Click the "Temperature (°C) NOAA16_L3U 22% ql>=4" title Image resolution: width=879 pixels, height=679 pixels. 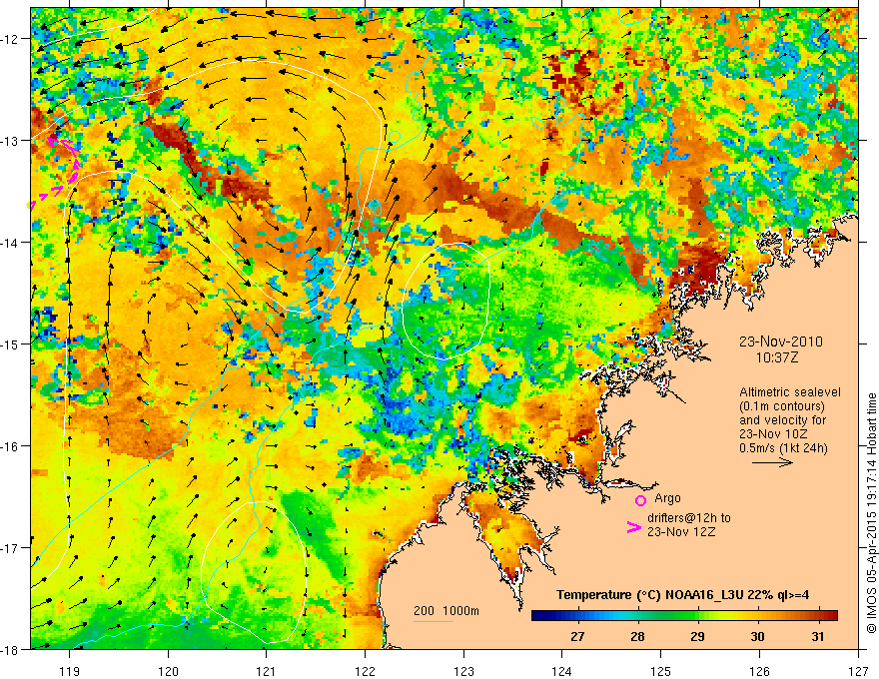pos(682,595)
